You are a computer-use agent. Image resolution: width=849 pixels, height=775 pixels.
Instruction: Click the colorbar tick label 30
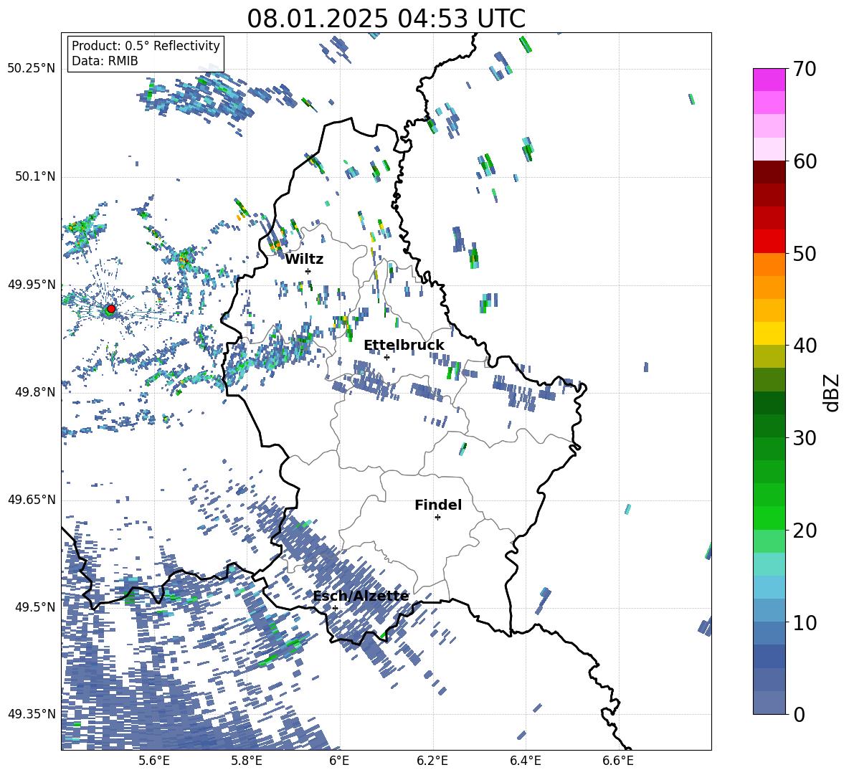click(x=805, y=438)
